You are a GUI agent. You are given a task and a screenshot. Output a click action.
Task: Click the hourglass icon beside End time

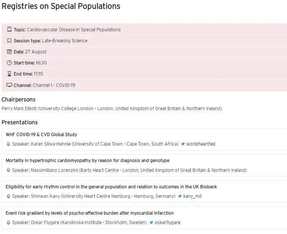[9, 74]
